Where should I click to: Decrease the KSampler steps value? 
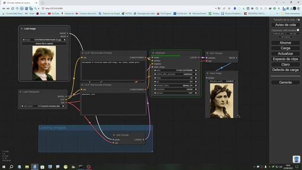(155, 78)
